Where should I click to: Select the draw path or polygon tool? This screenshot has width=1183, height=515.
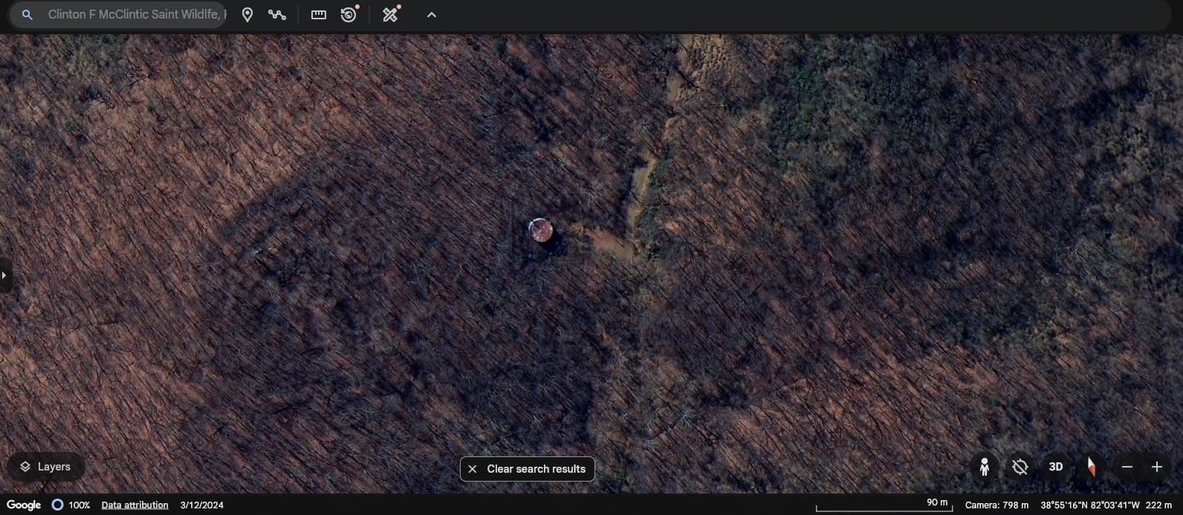point(277,15)
